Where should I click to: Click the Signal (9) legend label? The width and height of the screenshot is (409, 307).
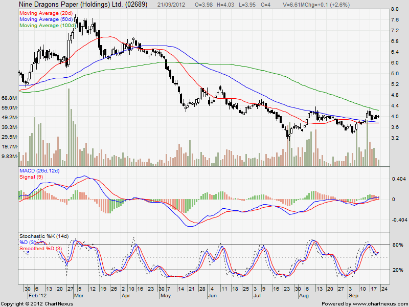[x=31, y=177]
